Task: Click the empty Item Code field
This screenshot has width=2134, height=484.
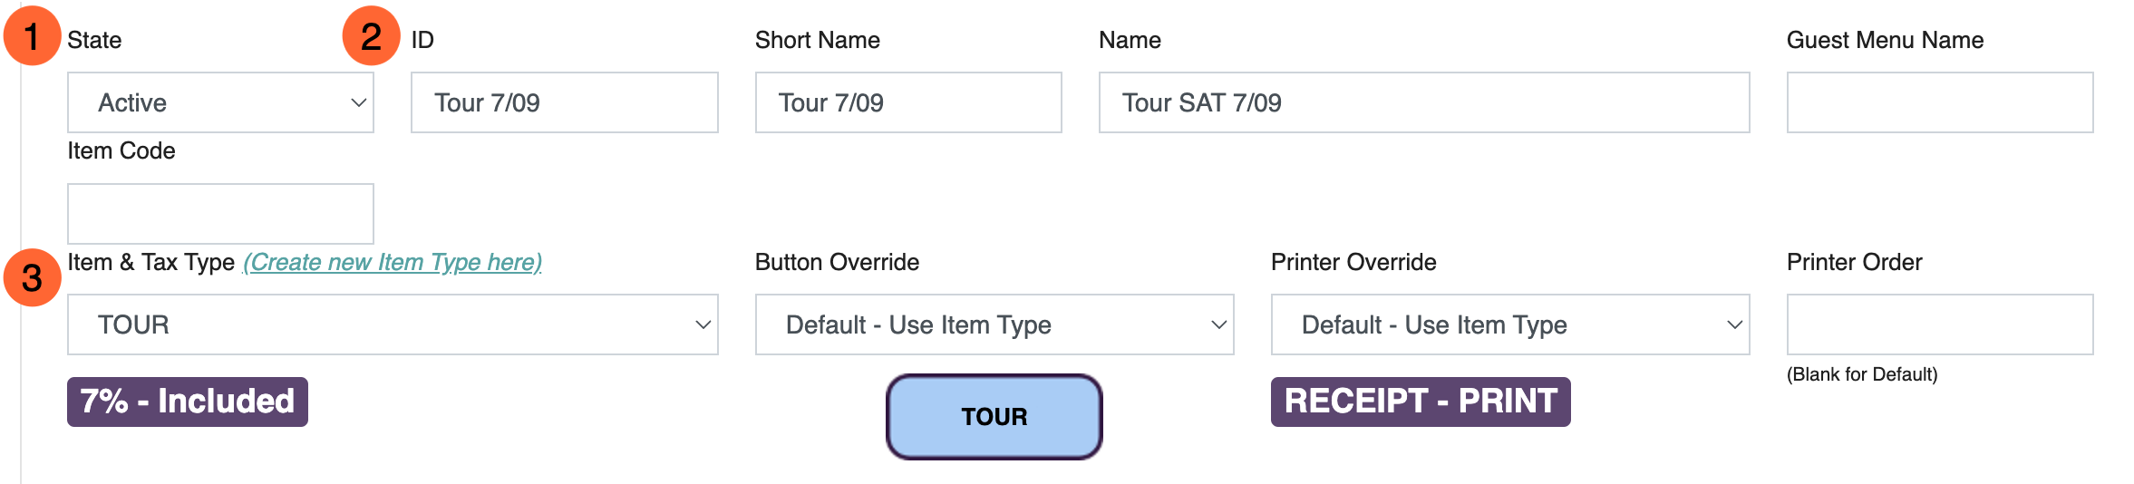Action: pos(220,214)
